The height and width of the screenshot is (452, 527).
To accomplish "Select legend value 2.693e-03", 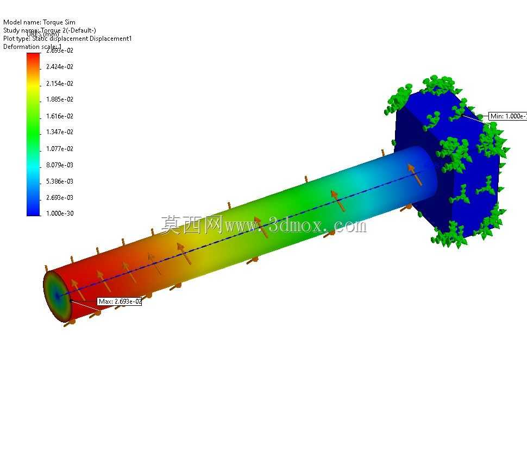I will 59,197.
